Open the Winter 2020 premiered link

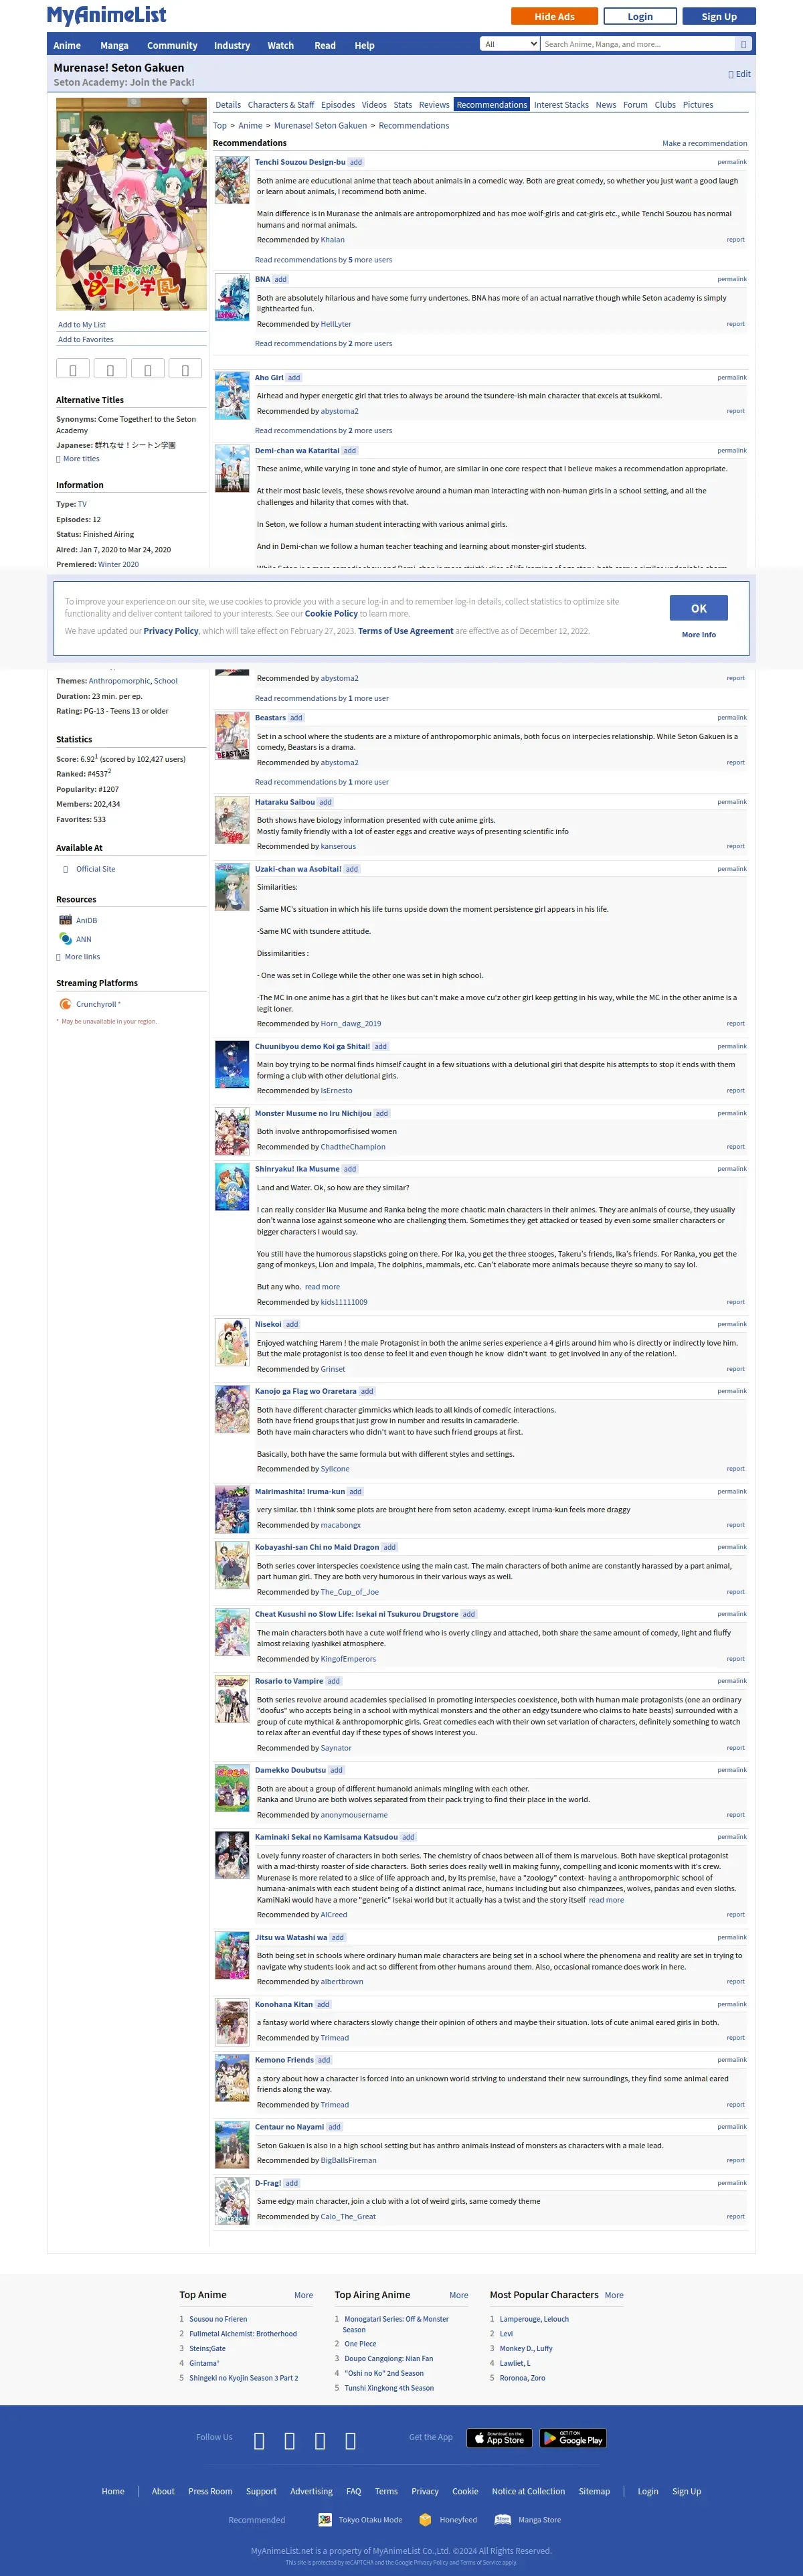pyautogui.click(x=118, y=565)
